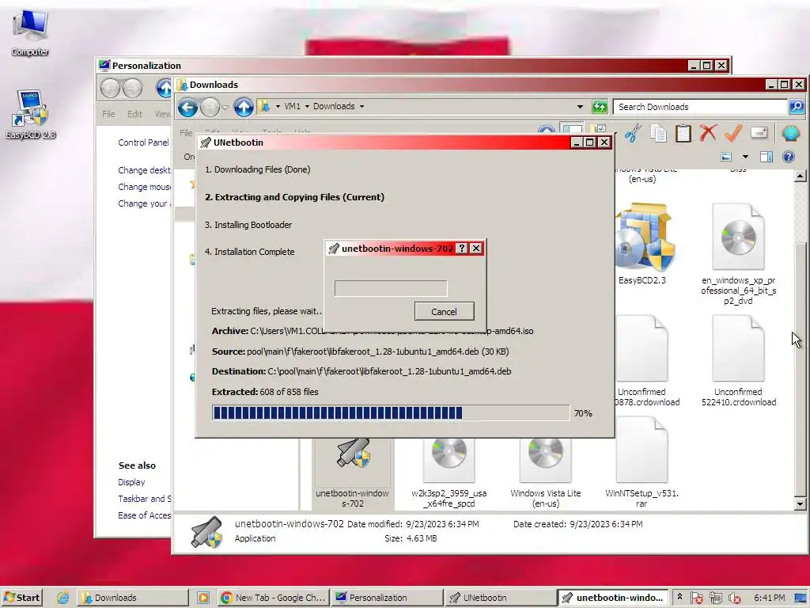
Task: Toggle the preview pane icon
Action: [x=766, y=157]
